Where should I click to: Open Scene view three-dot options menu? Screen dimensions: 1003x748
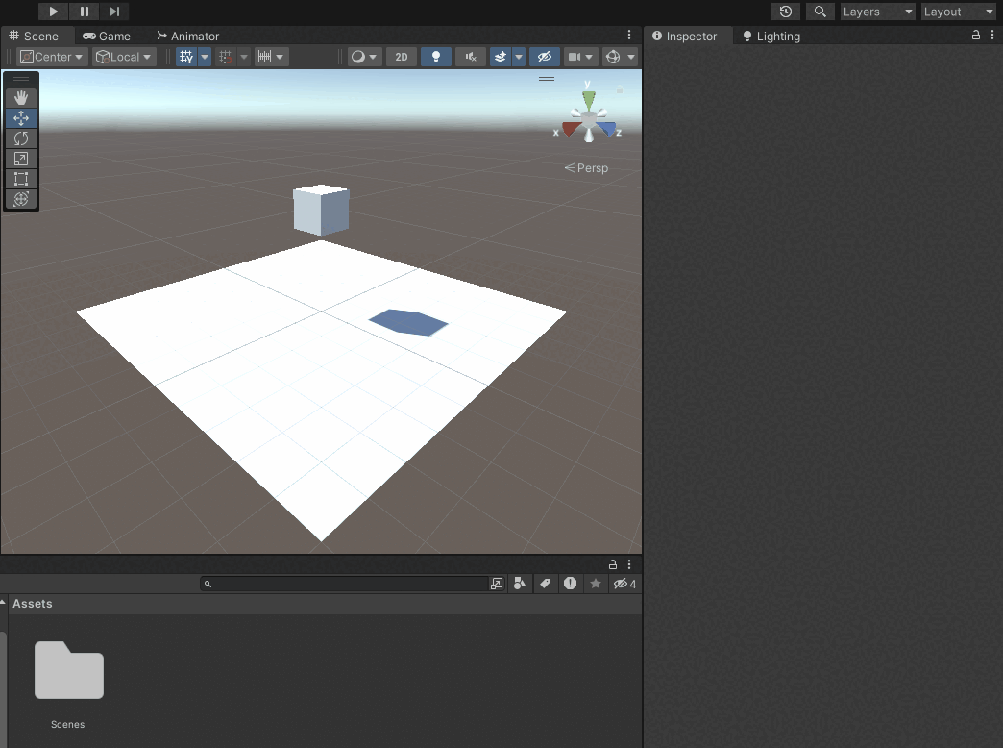point(629,36)
